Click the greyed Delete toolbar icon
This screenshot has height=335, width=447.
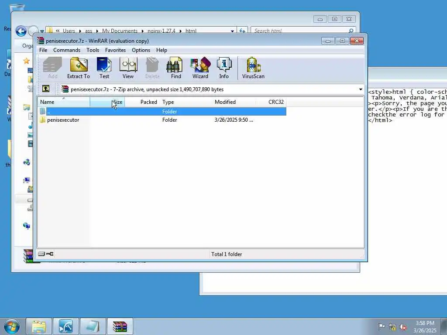152,68
